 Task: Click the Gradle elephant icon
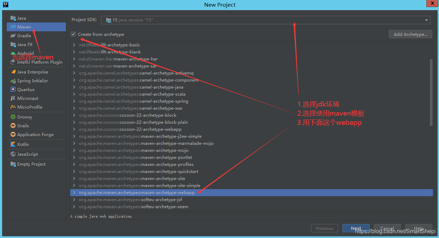tap(13, 36)
